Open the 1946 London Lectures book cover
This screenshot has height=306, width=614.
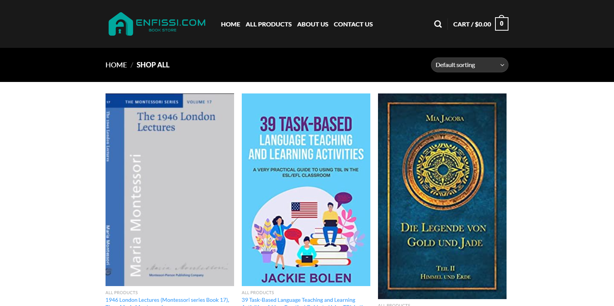pyautogui.click(x=170, y=190)
